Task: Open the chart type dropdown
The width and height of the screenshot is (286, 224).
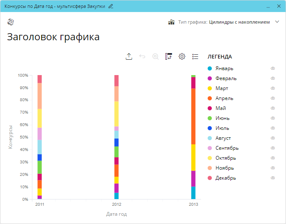Action: [239, 22]
